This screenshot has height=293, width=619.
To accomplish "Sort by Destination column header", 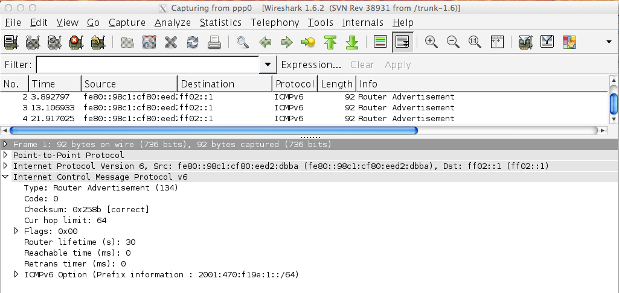I will 225,84.
